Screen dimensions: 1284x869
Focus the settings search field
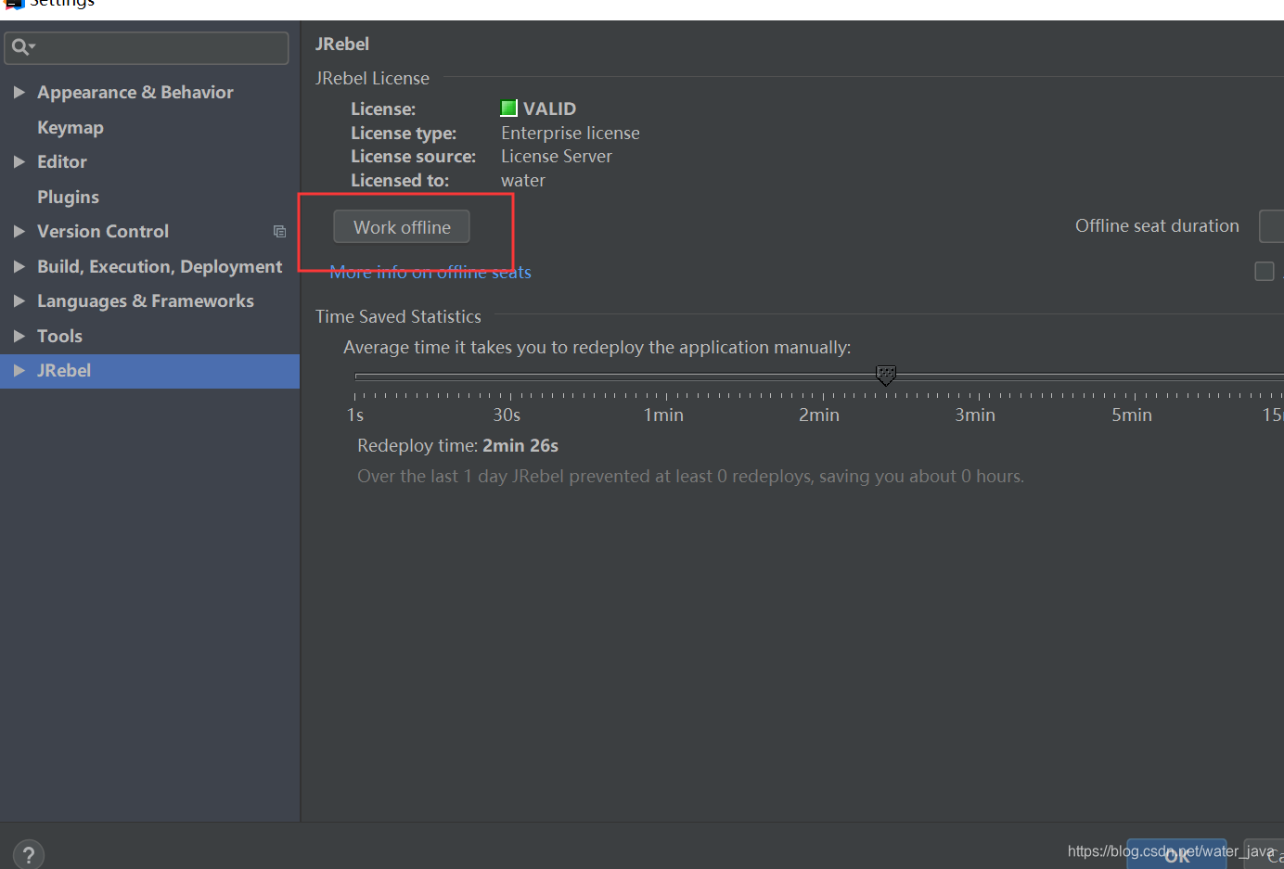[147, 47]
